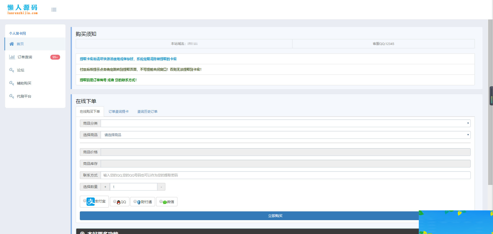
Task: Select the 微信 payment radio button
Action: coord(161,202)
